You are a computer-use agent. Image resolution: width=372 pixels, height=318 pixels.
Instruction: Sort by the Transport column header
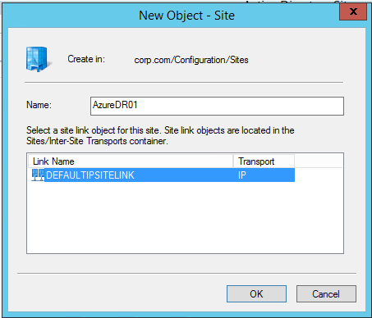pyautogui.click(x=264, y=161)
